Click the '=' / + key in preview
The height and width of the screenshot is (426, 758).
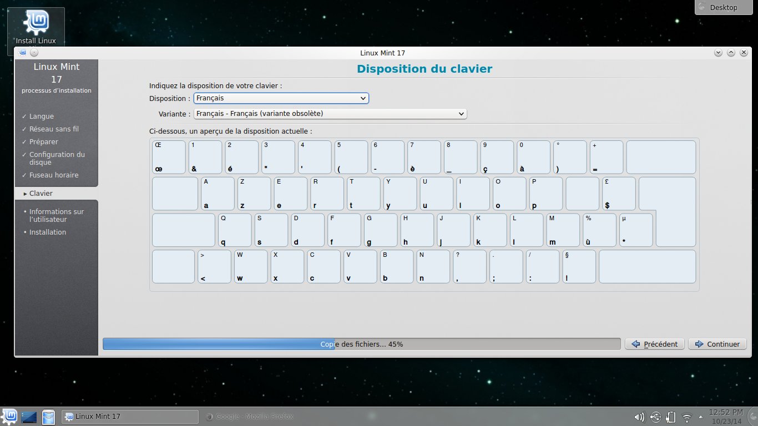(607, 157)
